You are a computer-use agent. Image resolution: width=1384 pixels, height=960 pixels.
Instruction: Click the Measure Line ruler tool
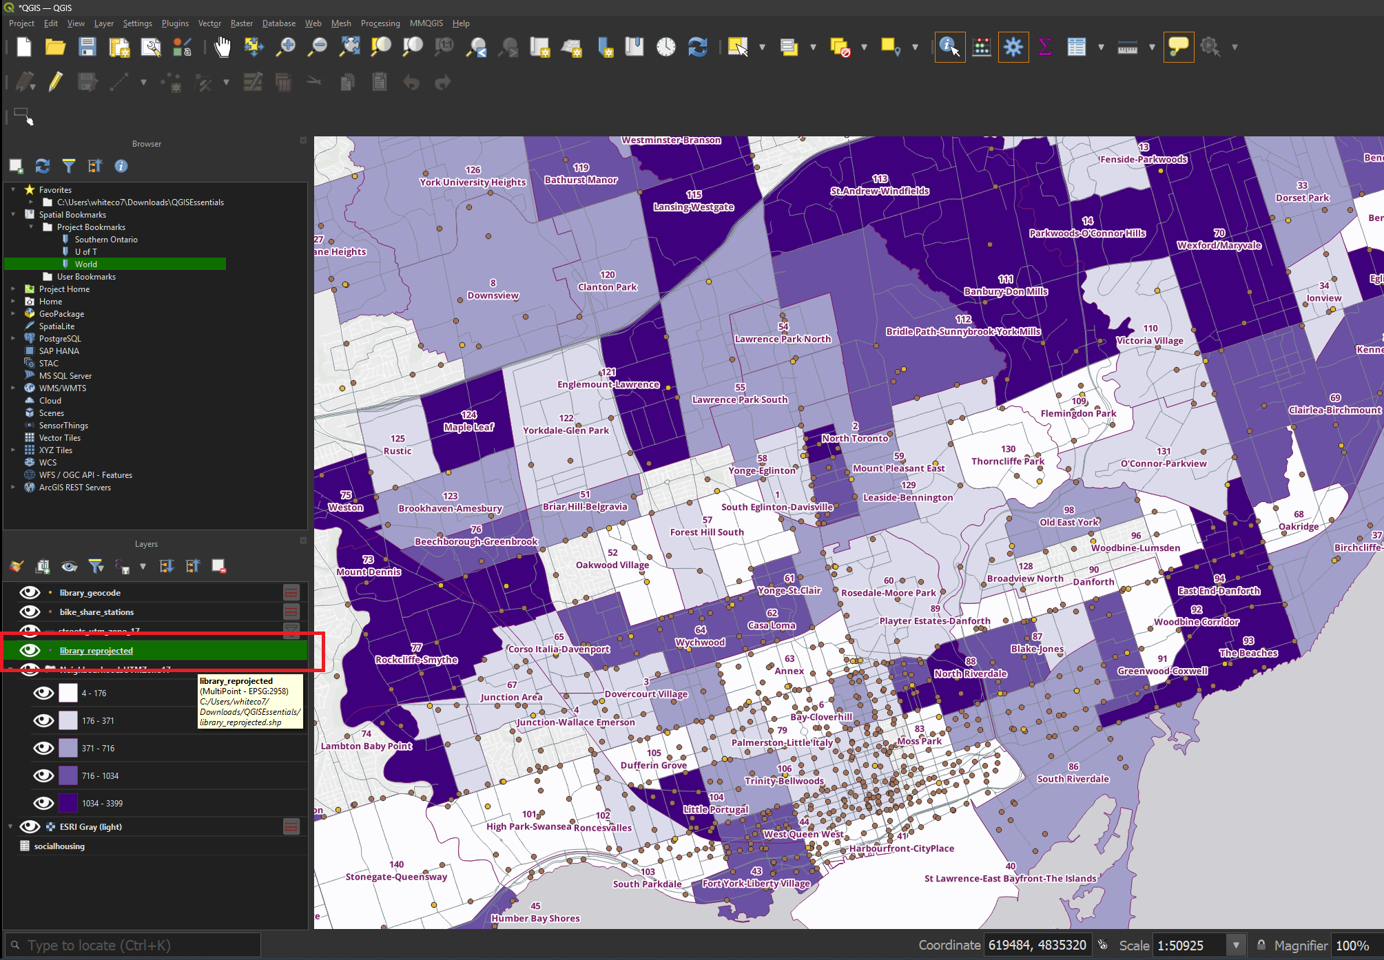click(x=1127, y=47)
